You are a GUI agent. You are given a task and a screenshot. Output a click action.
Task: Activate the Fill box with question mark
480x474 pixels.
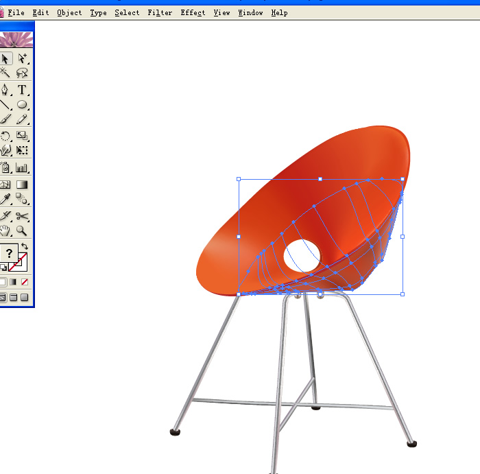click(9, 253)
